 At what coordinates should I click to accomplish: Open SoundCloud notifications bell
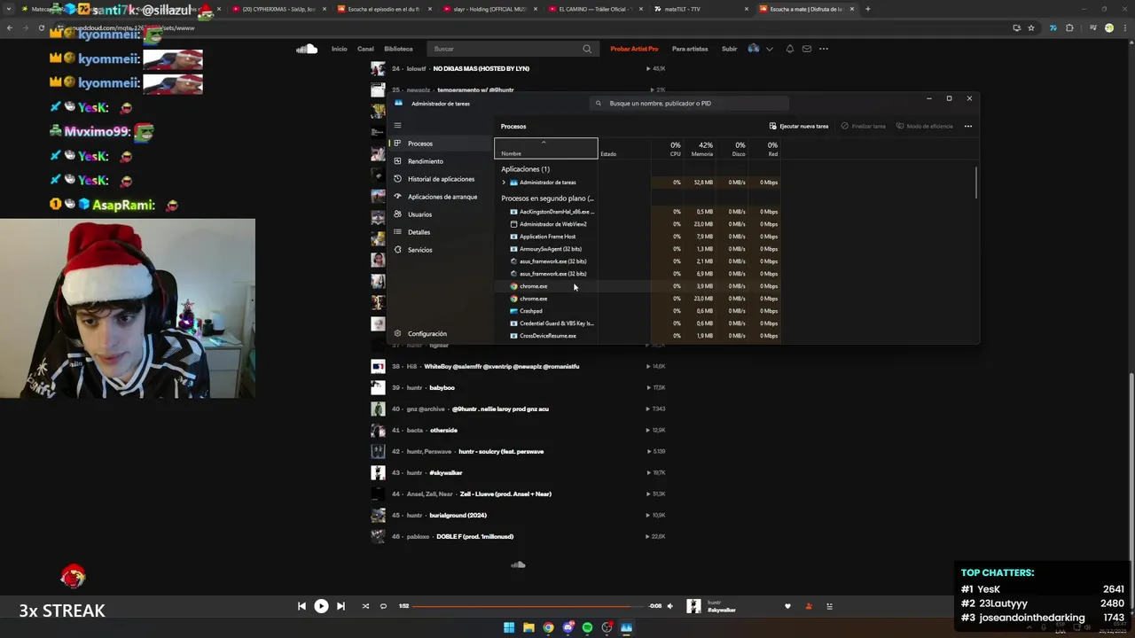click(790, 49)
